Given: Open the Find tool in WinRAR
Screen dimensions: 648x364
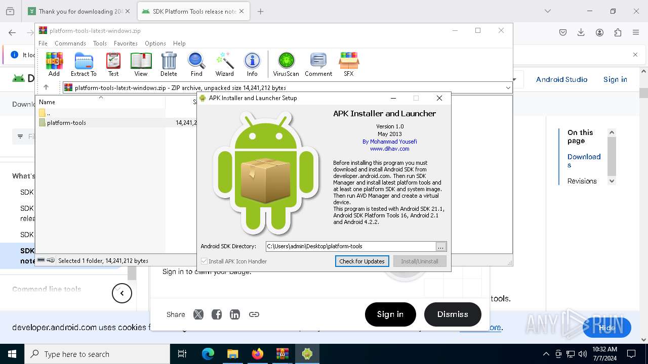Looking at the screenshot, I should pyautogui.click(x=196, y=64).
